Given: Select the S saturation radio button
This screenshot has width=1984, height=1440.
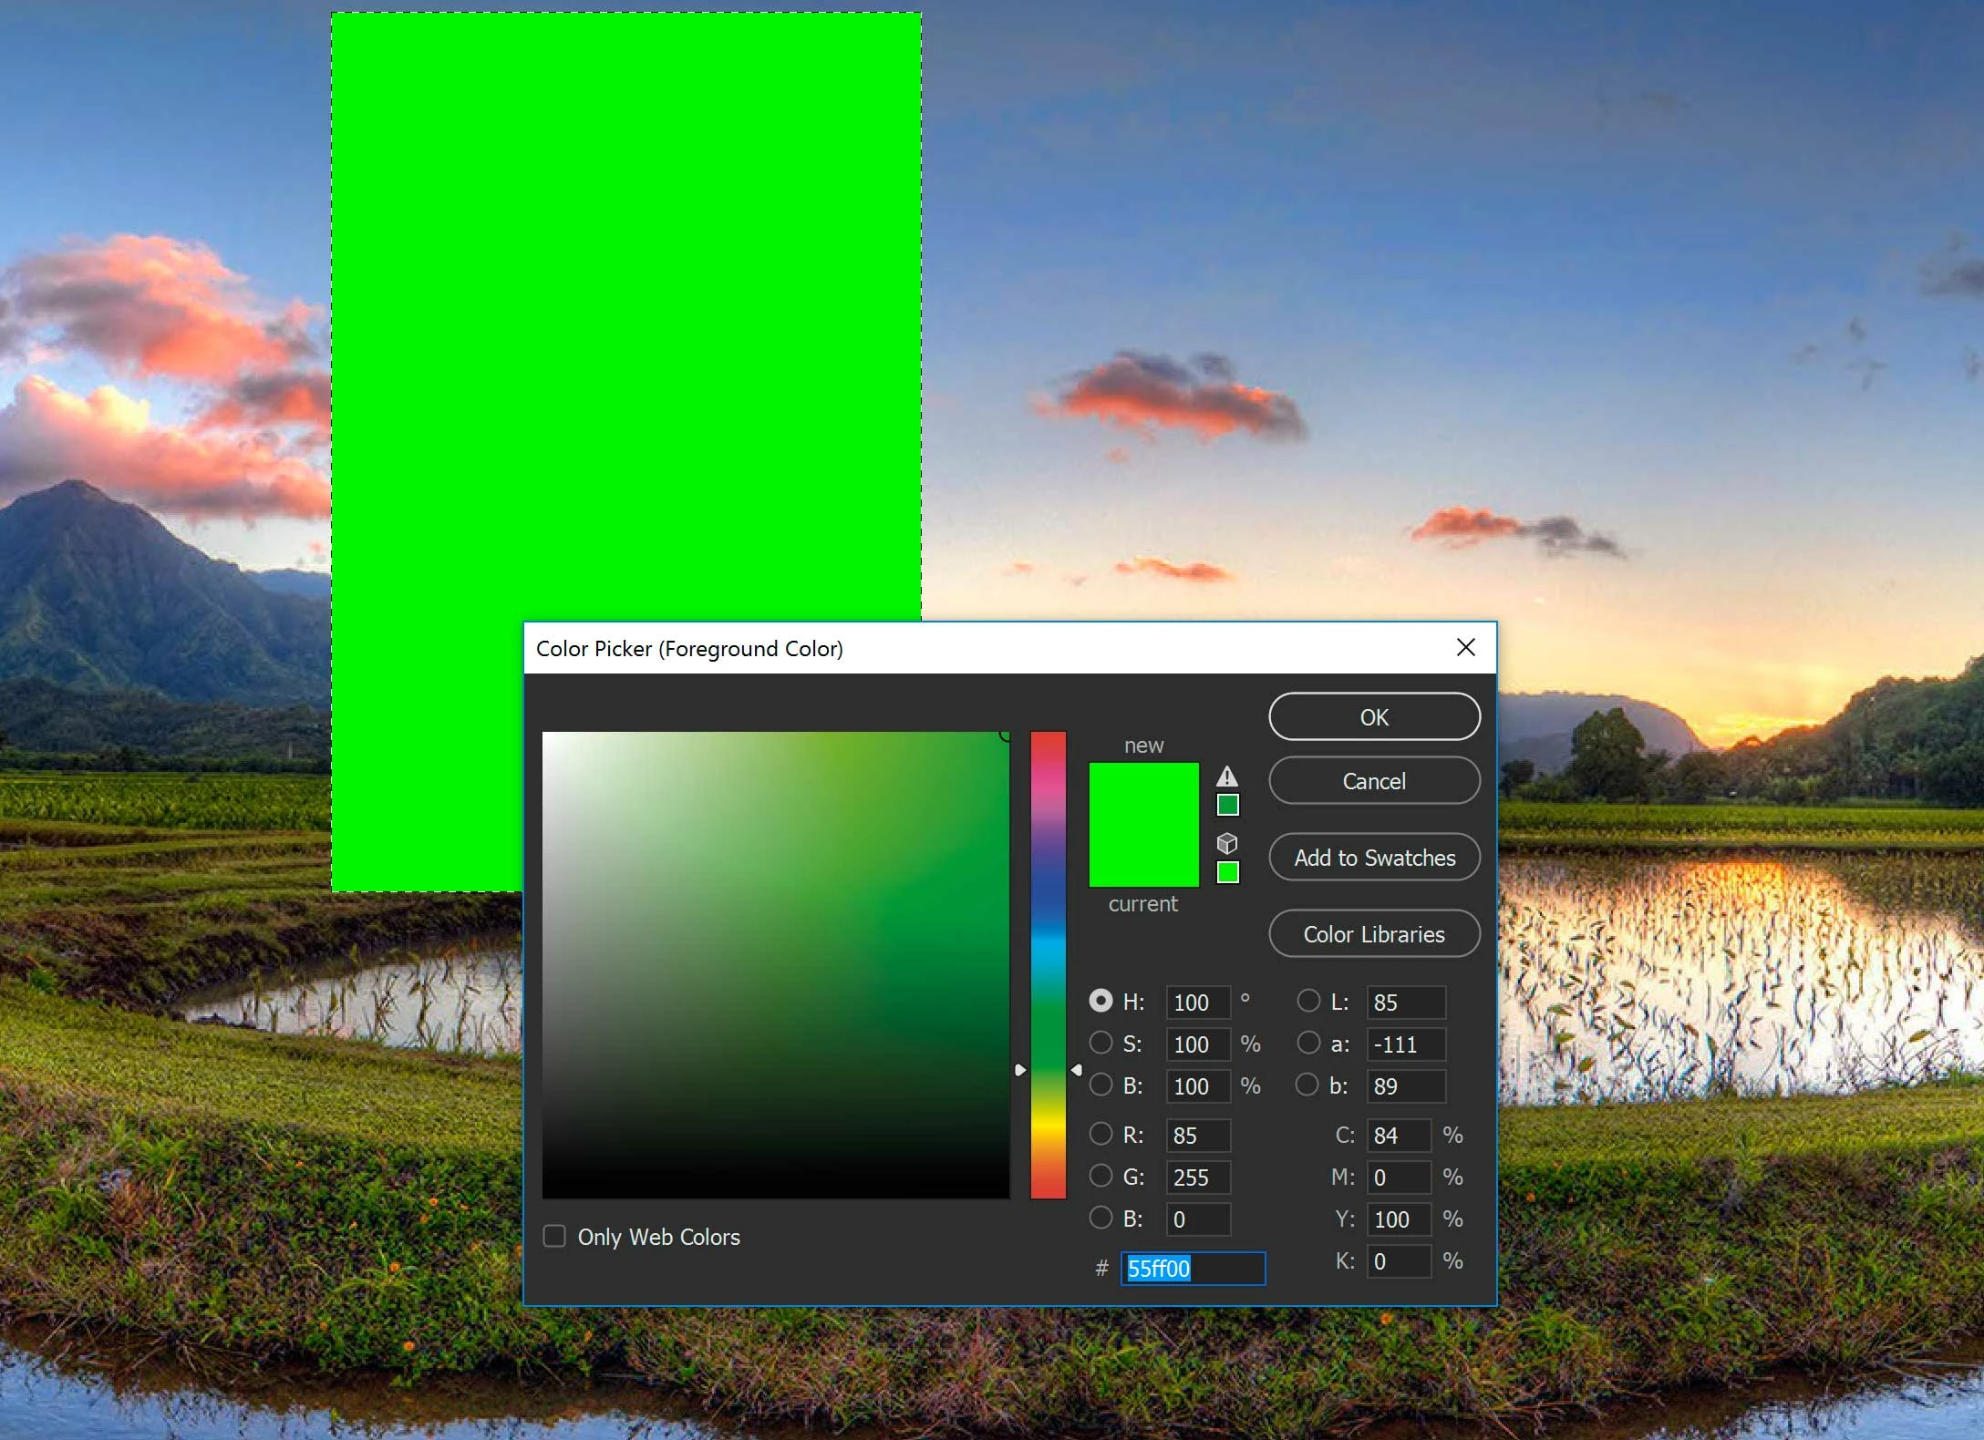Looking at the screenshot, I should click(x=1100, y=1043).
